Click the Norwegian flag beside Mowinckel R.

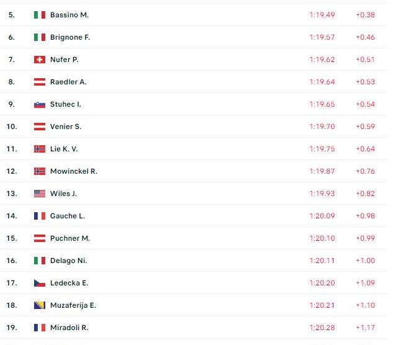(x=40, y=171)
